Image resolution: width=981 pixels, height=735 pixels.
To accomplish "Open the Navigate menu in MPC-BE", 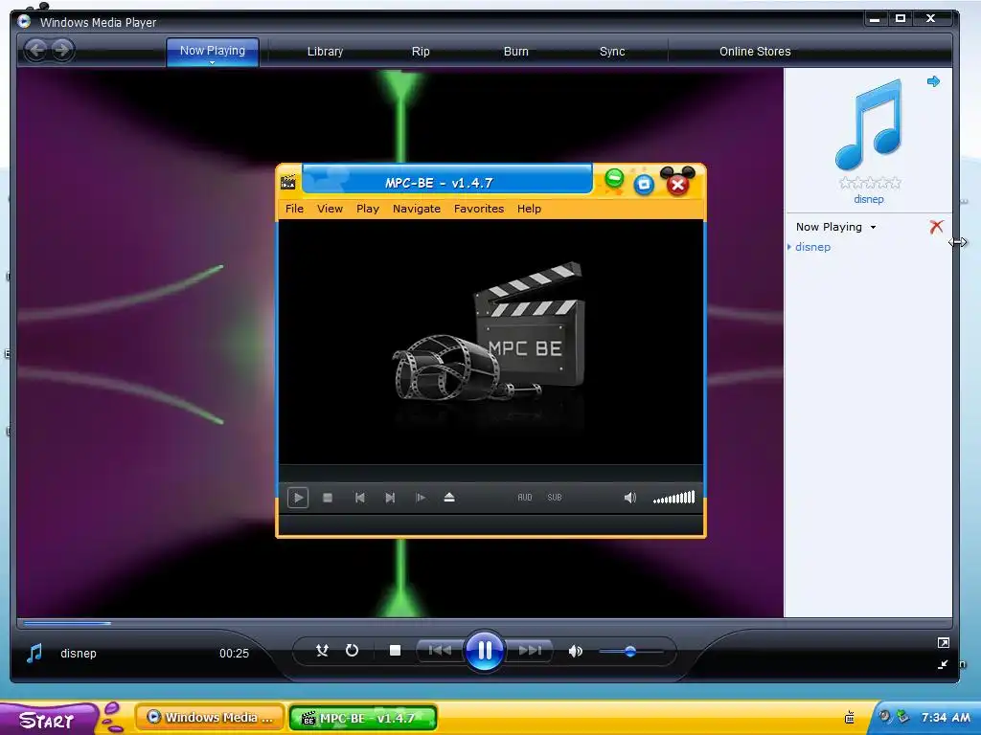I will pos(417,209).
